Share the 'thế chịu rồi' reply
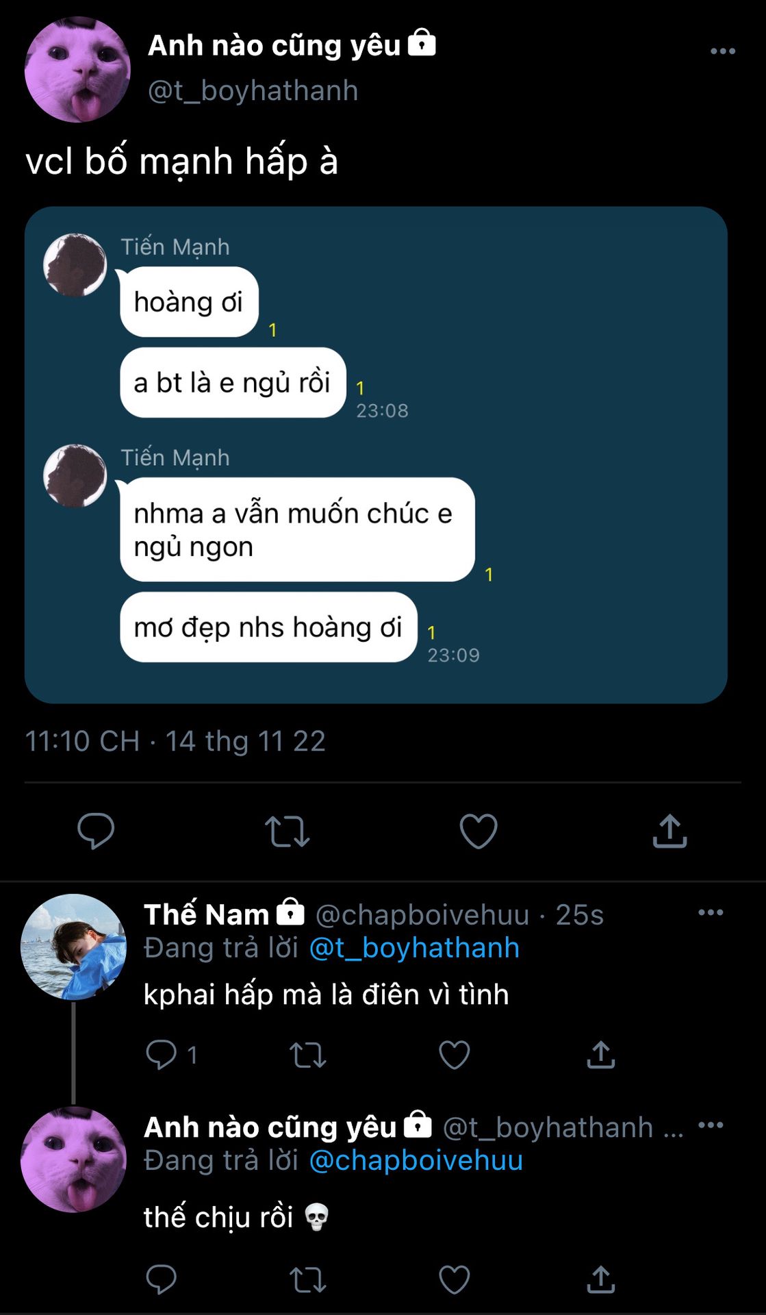766x1315 pixels. tap(600, 1279)
